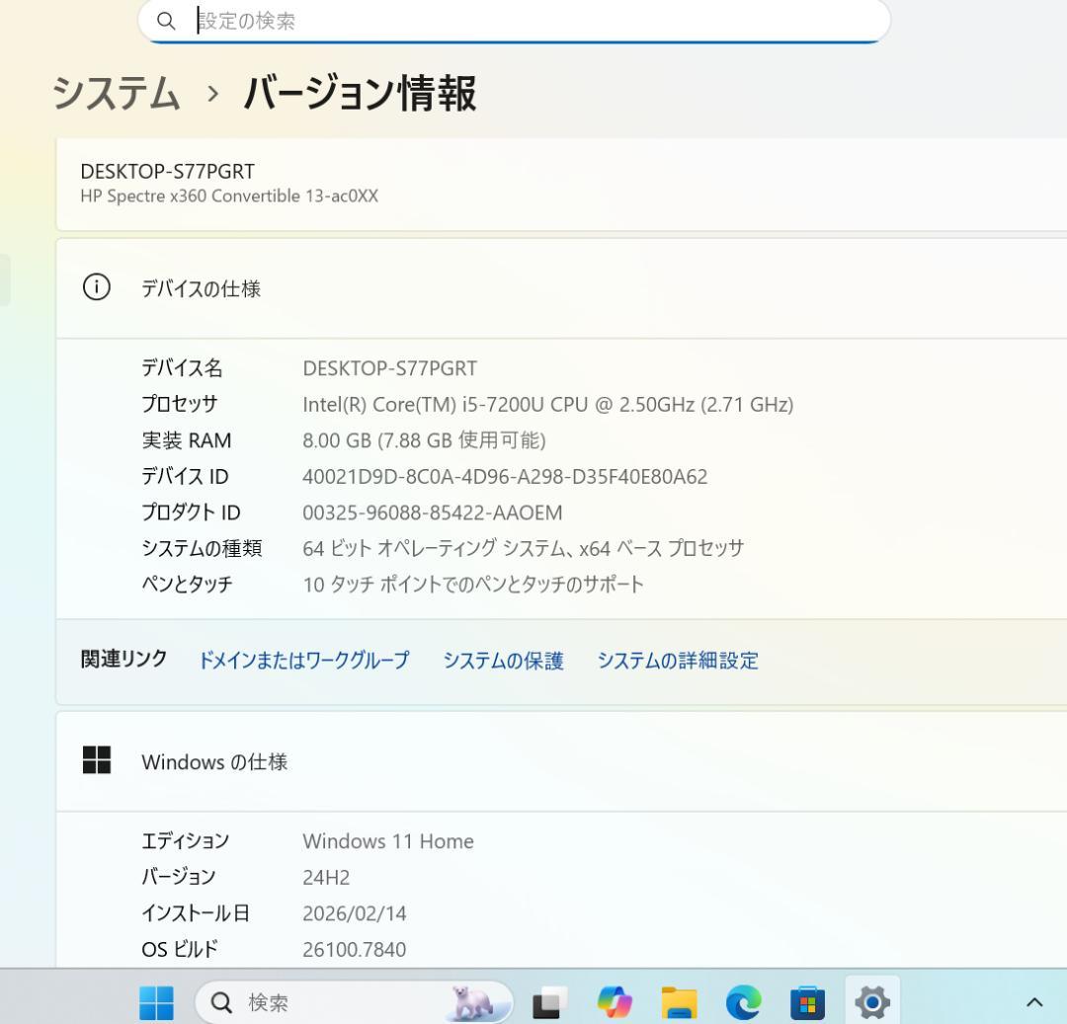1067x1024 pixels.
Task: Click the magnifier icon in the settings search bar
Action: [165, 20]
